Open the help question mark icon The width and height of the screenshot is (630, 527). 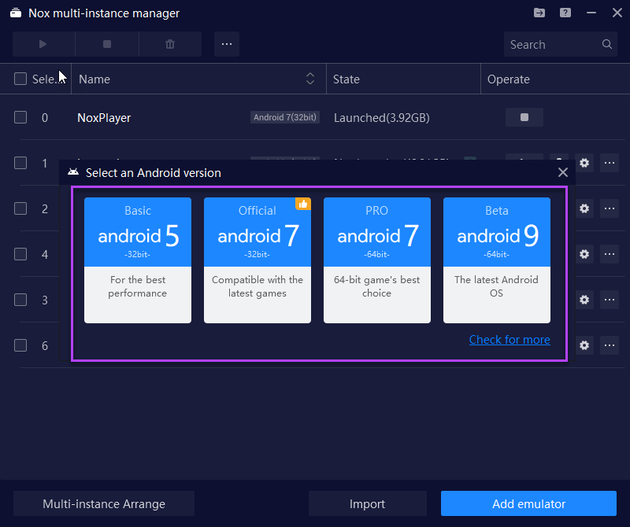coord(565,13)
